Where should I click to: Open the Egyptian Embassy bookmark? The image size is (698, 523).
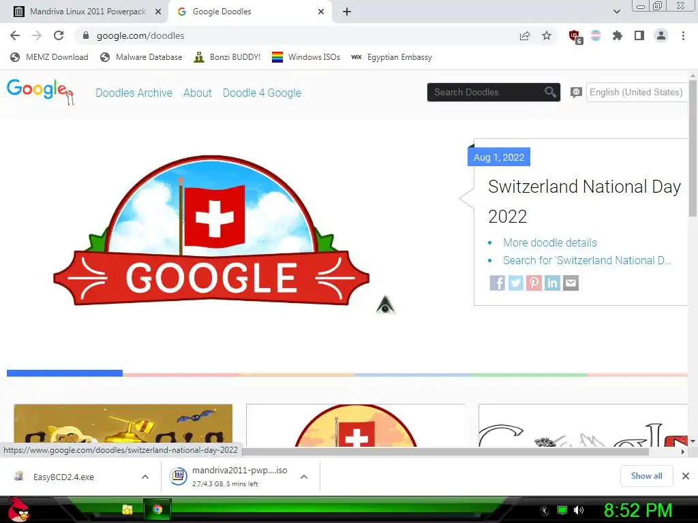pyautogui.click(x=391, y=57)
